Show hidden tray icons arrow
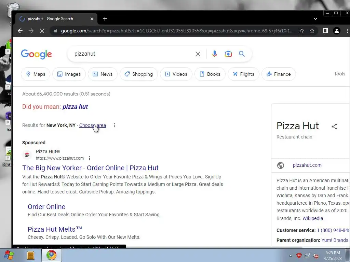Image resolution: width=350 pixels, height=262 pixels. (291, 256)
